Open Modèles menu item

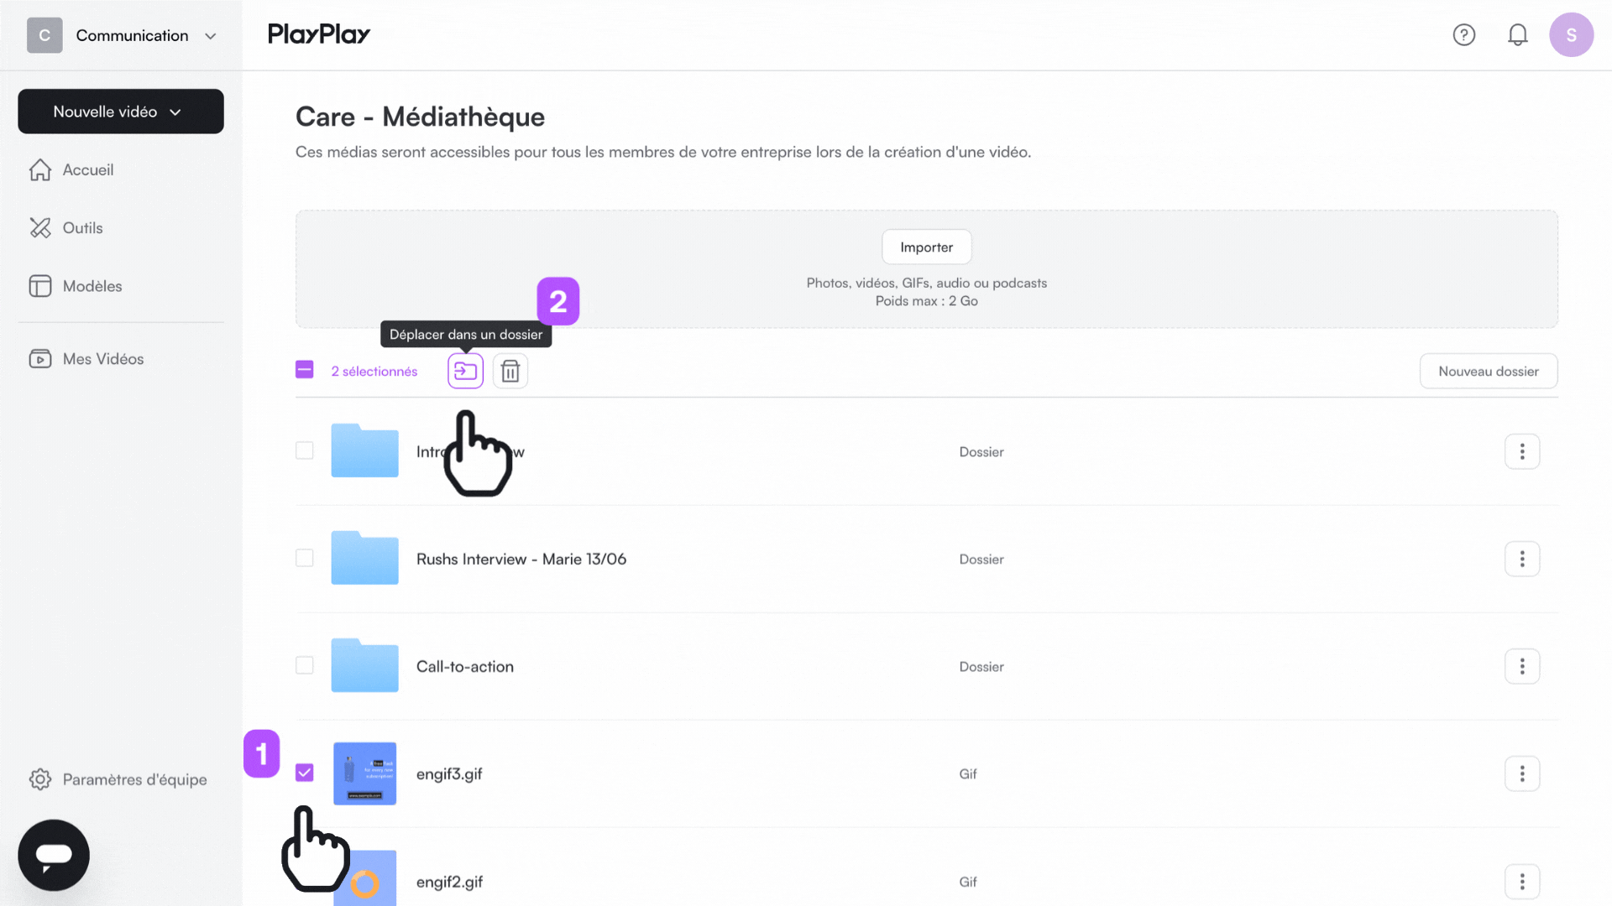click(92, 286)
